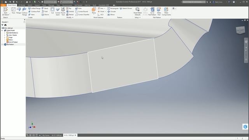Click the Sketch Driven pattern tool
This screenshot has height=140, width=249.
[126, 8]
